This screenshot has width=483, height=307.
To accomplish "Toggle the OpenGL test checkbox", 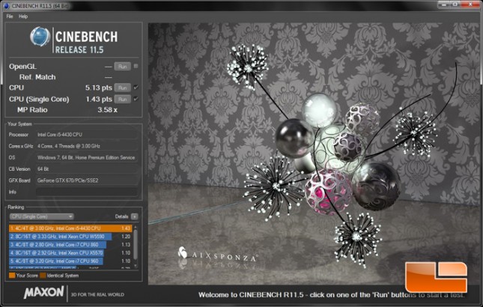I will pos(136,66).
